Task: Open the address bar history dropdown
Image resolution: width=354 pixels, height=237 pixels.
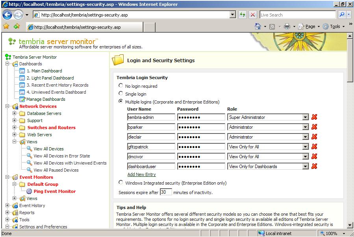Action: (x=233, y=15)
